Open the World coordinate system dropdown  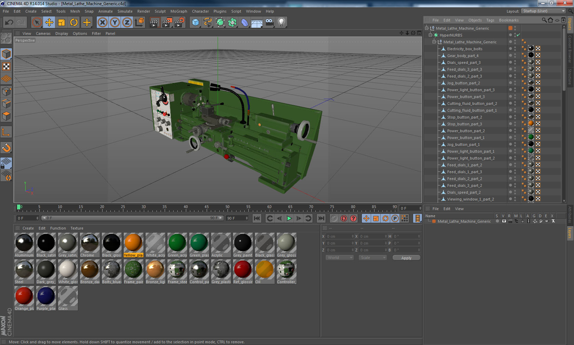(339, 258)
